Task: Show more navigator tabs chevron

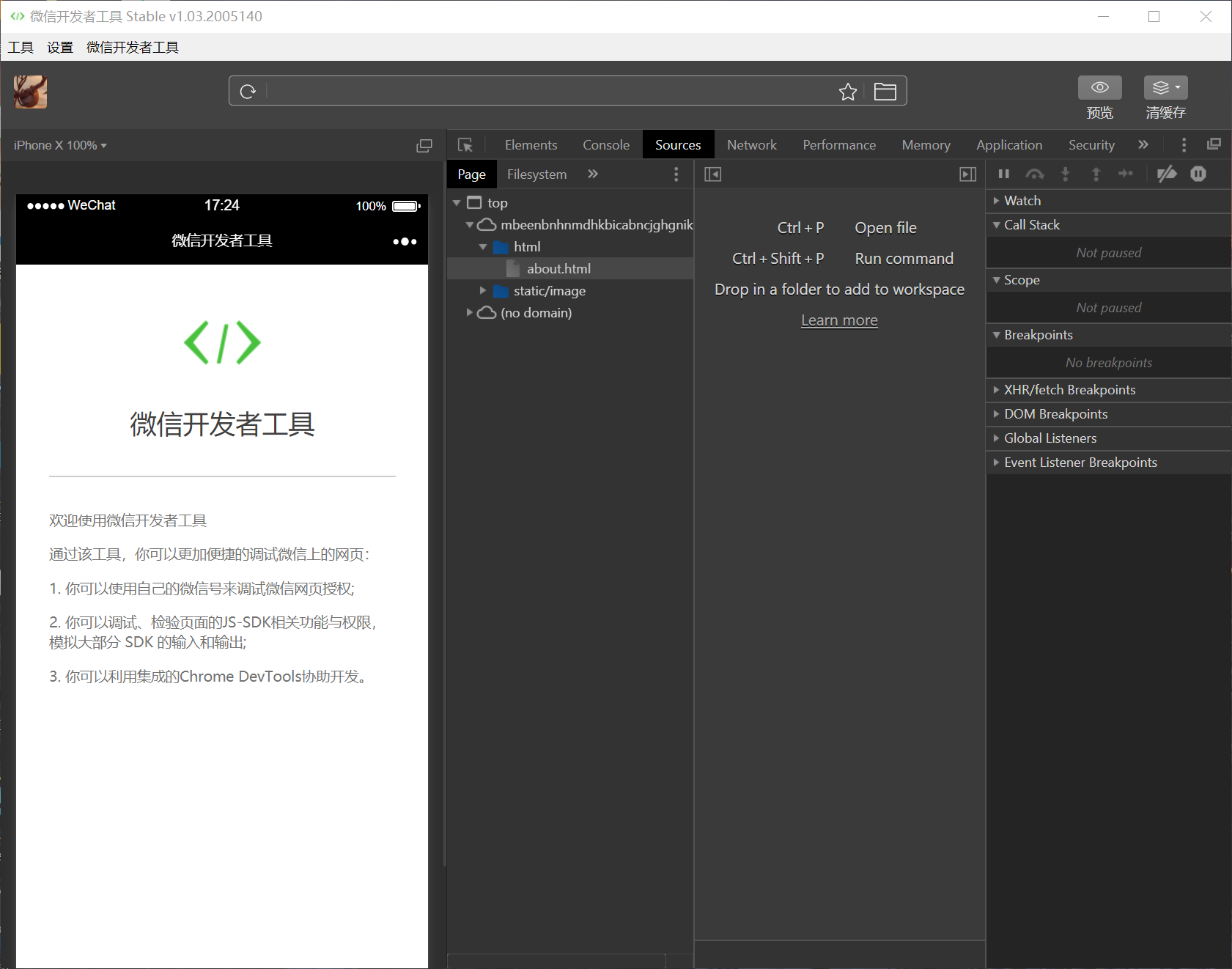Action: click(593, 174)
